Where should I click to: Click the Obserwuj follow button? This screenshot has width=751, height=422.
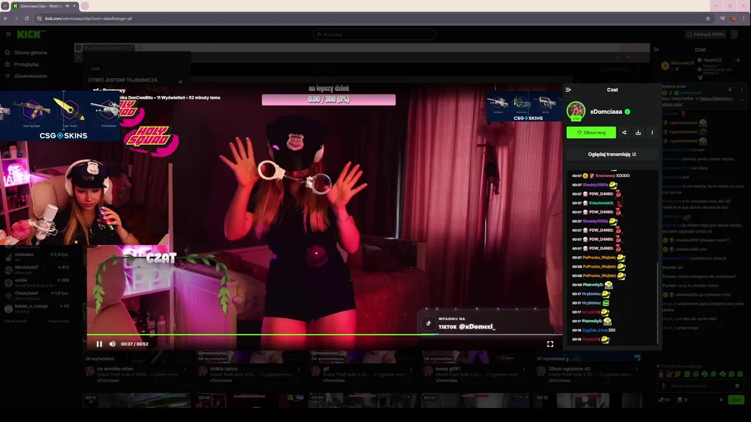coord(591,132)
